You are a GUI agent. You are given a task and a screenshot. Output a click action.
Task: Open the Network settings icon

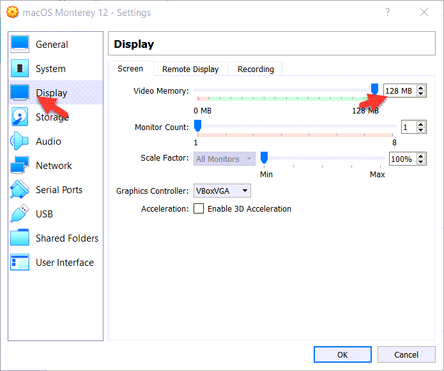click(20, 166)
